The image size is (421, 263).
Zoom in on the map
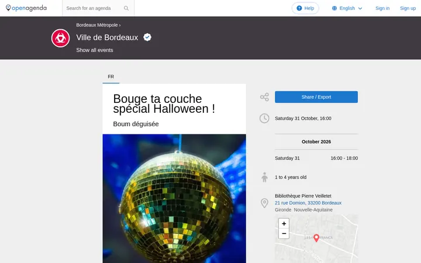284,223
